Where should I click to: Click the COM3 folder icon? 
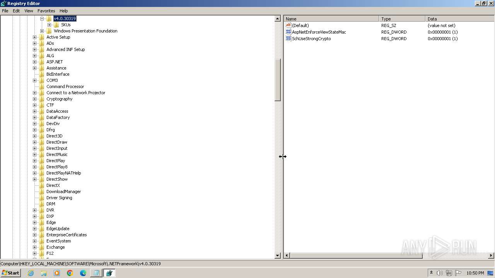(x=42, y=80)
